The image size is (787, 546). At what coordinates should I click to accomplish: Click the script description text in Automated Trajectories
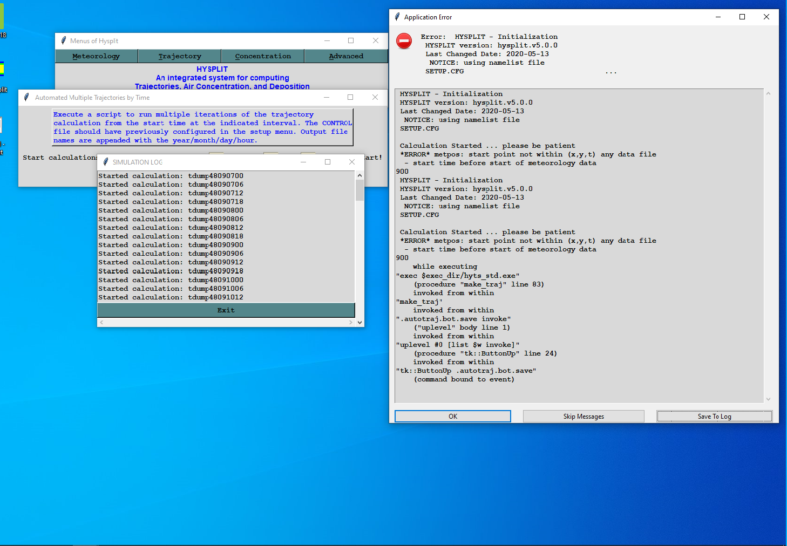(202, 127)
